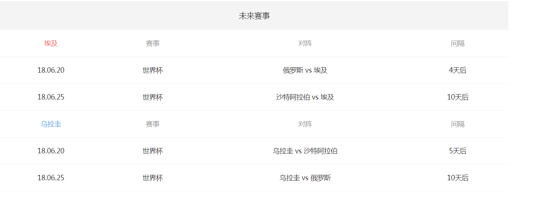
Task: Open the red 埃及 team link
Action: [51, 43]
